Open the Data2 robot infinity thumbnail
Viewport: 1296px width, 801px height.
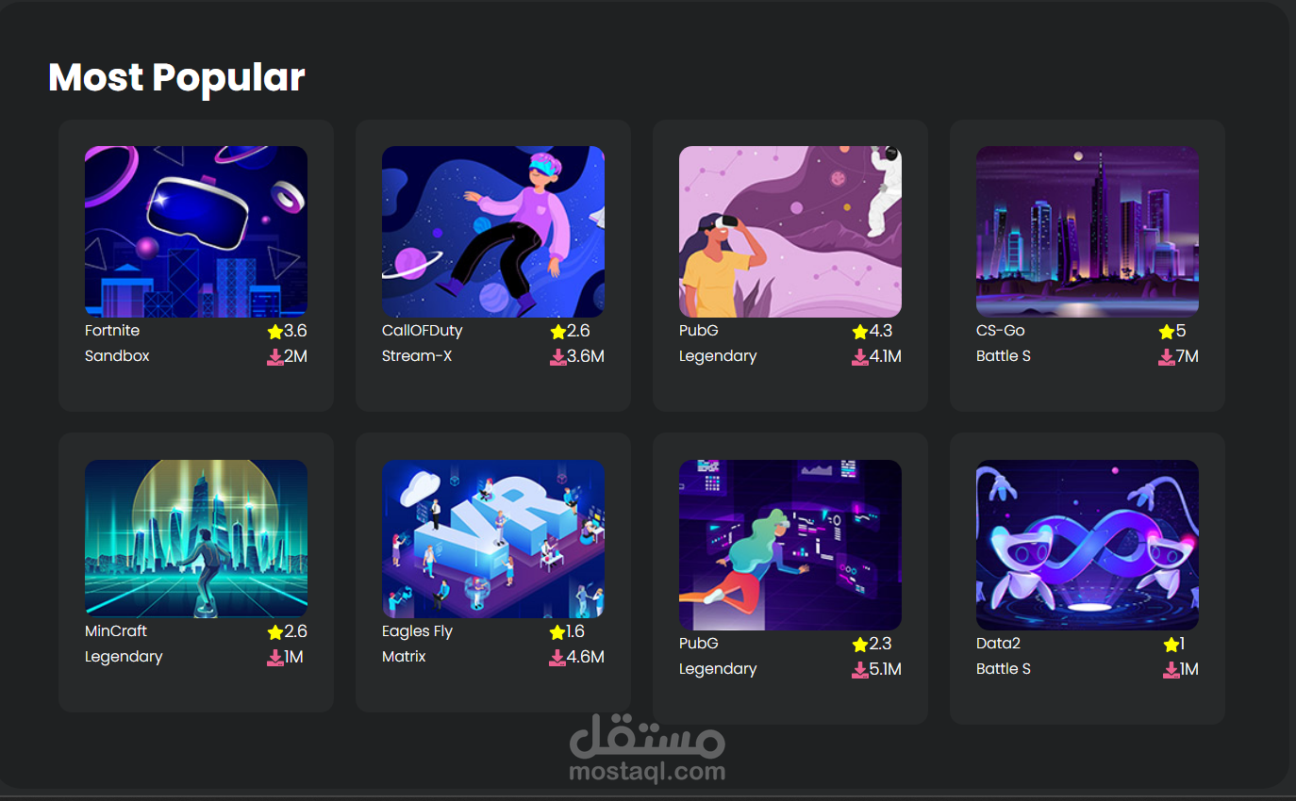1088,545
